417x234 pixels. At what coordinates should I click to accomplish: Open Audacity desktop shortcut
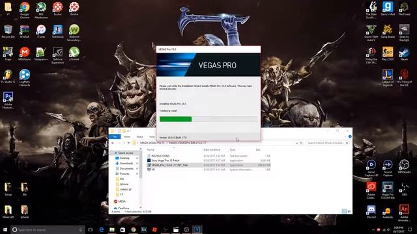tap(388, 212)
